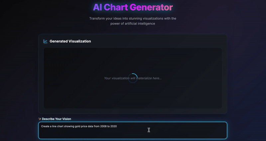This screenshot has height=141, width=266.
Task: Click the Describe Your Vision label
Action: pyautogui.click(x=57, y=119)
